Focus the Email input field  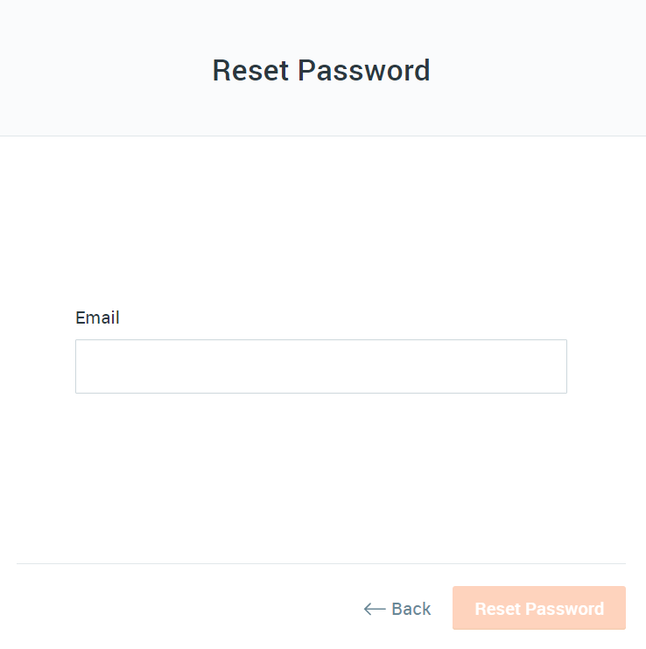[x=321, y=366]
